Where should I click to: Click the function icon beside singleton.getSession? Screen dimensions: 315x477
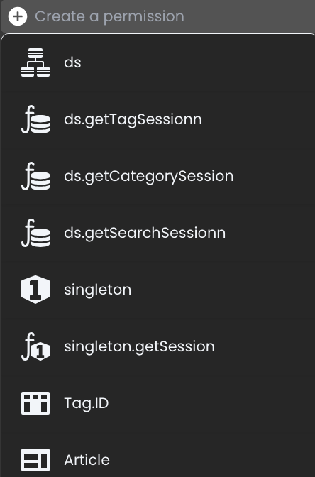(x=35, y=346)
